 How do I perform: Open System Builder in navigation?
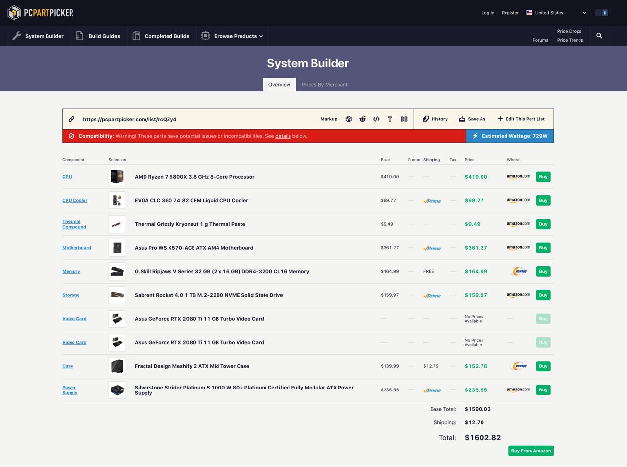coord(38,36)
